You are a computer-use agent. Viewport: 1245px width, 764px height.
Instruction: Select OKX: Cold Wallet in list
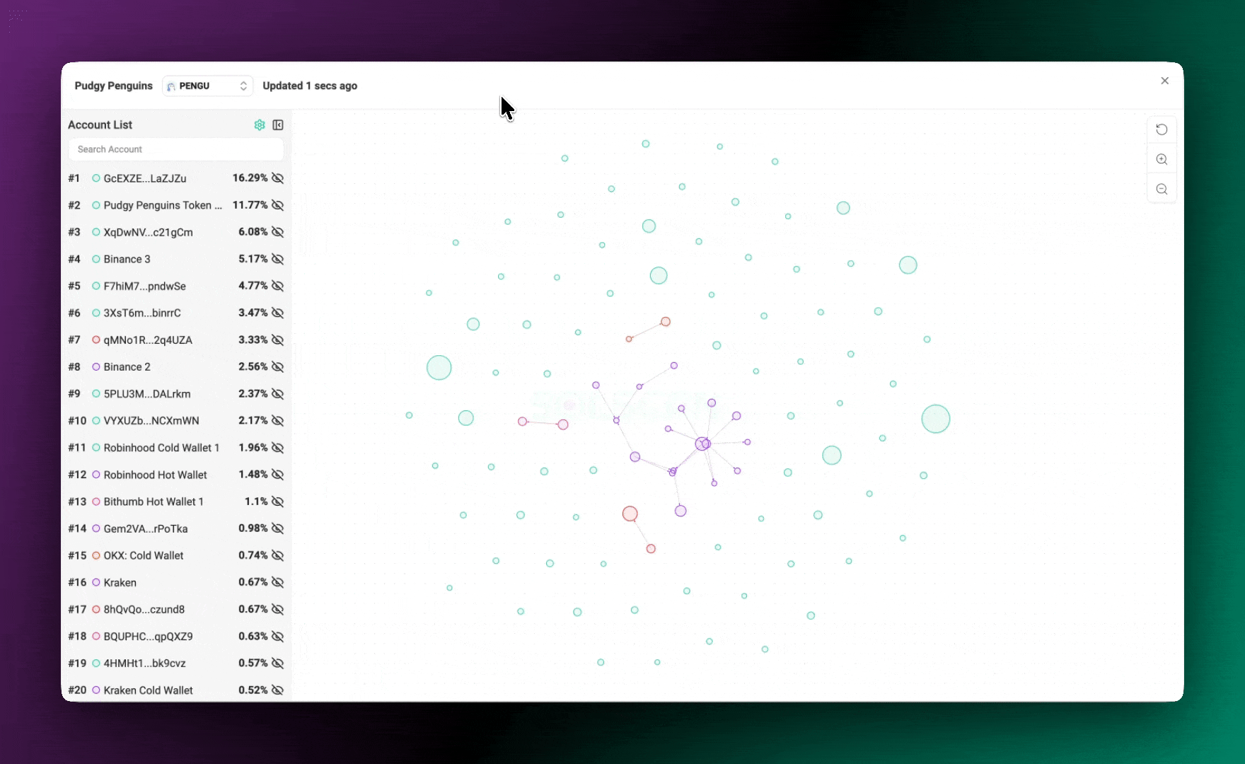click(144, 556)
